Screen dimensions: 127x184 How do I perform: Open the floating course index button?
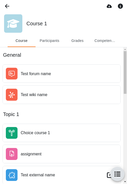(117, 174)
